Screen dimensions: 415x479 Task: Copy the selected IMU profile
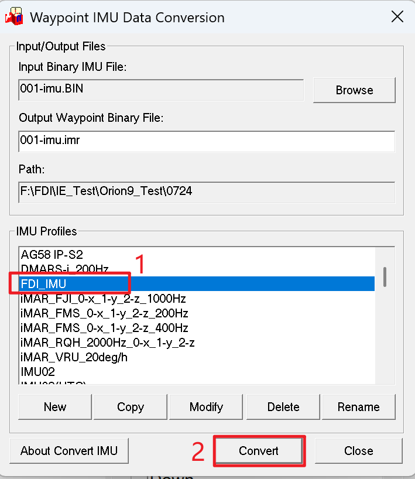coord(131,407)
